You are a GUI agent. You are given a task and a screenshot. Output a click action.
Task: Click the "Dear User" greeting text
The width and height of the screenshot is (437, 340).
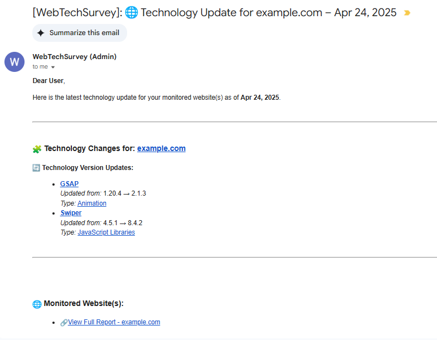48,81
